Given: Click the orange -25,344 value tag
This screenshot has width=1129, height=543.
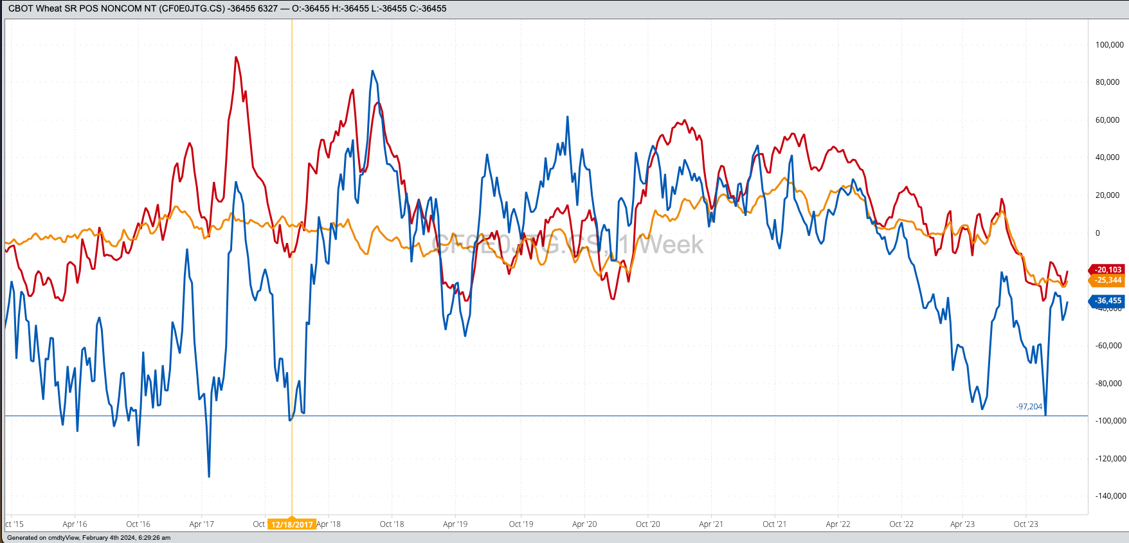Looking at the screenshot, I should click(x=1107, y=280).
